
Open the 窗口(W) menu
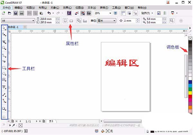(x=129, y=8)
